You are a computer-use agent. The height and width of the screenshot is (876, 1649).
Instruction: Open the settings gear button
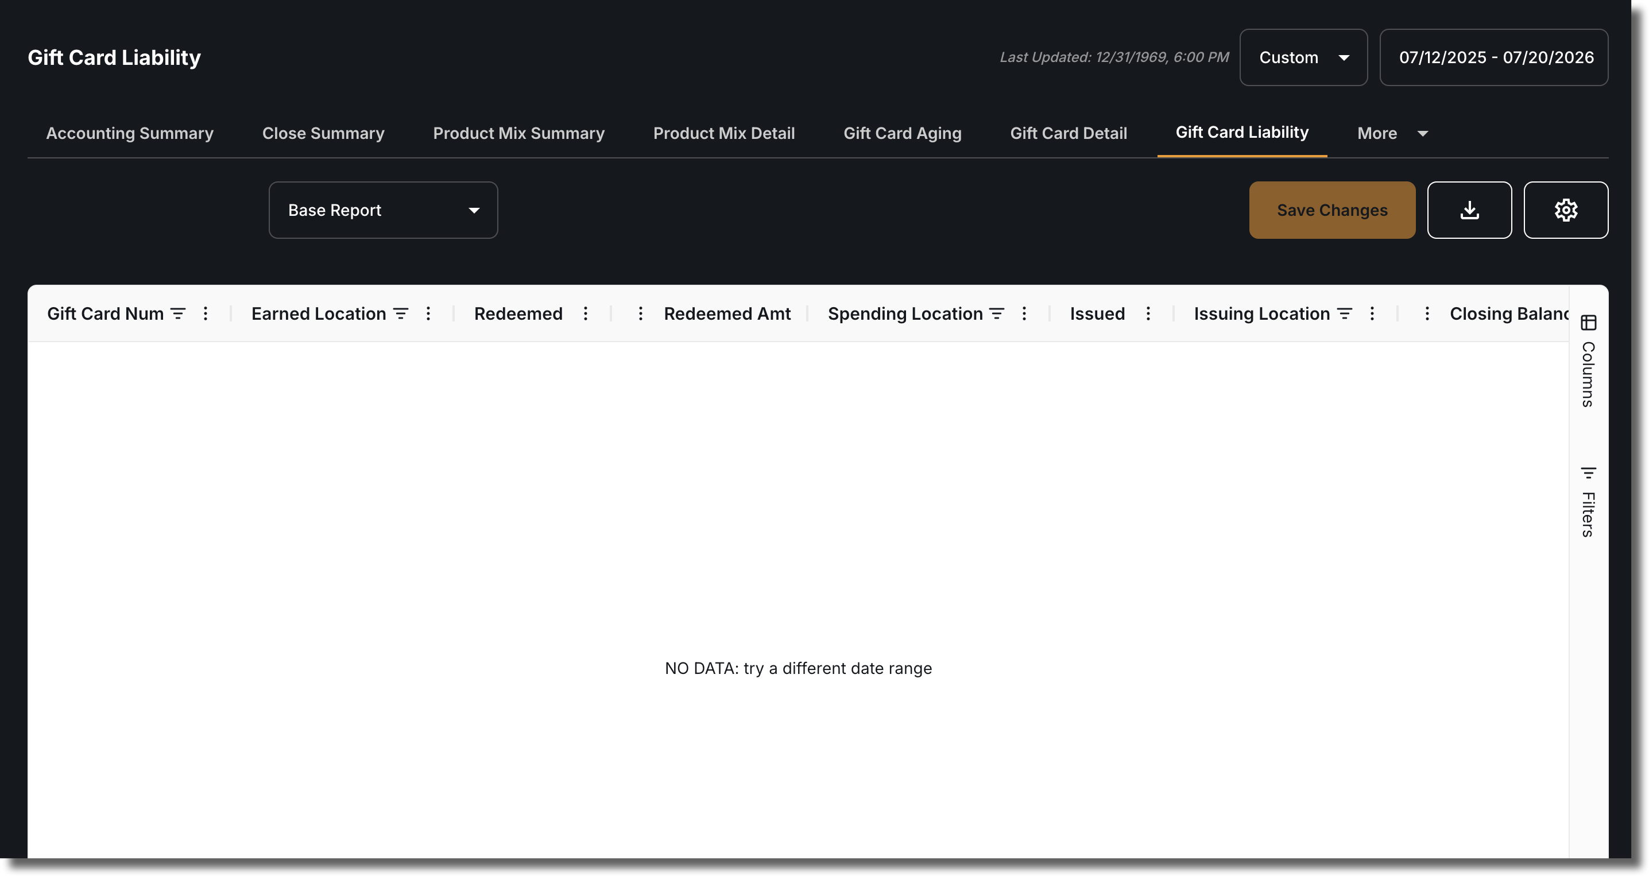point(1566,210)
